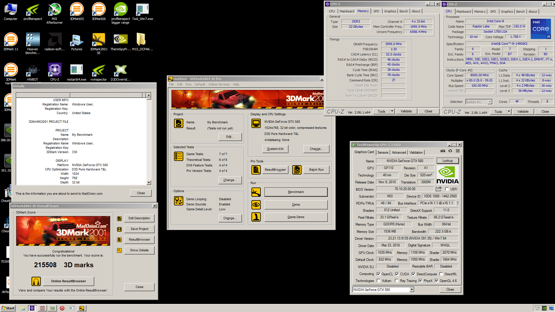Screen dimensions: 555x312
Task: Toggle the UEFI checkbox in GPU-Z
Action: click(x=447, y=189)
